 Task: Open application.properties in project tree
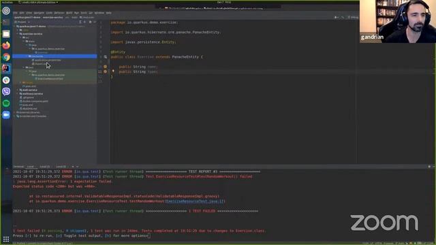coord(47,60)
